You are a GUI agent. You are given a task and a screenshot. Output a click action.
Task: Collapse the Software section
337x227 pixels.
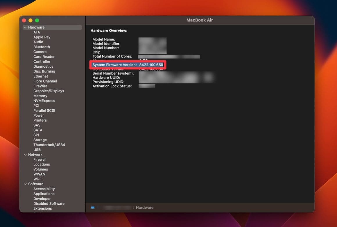click(x=25, y=184)
